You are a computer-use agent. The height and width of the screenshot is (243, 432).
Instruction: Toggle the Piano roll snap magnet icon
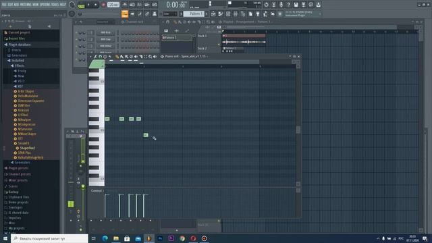[x=101, y=57]
